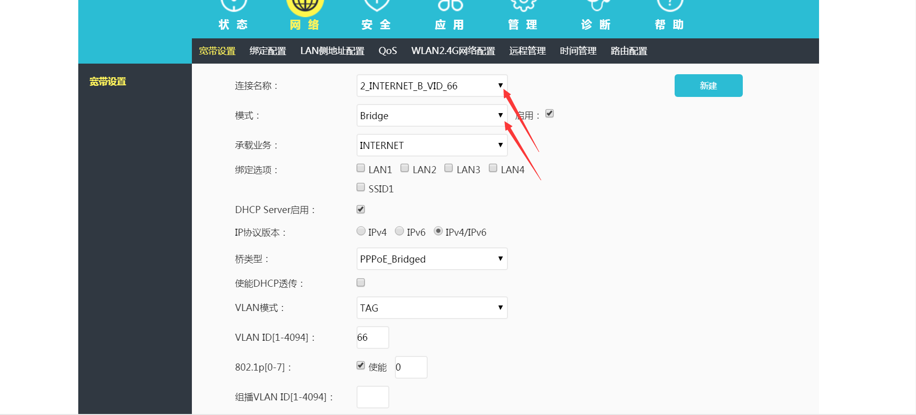Toggle the 启用 enable checkbox
Image resolution: width=916 pixels, height=415 pixels.
coord(550,114)
